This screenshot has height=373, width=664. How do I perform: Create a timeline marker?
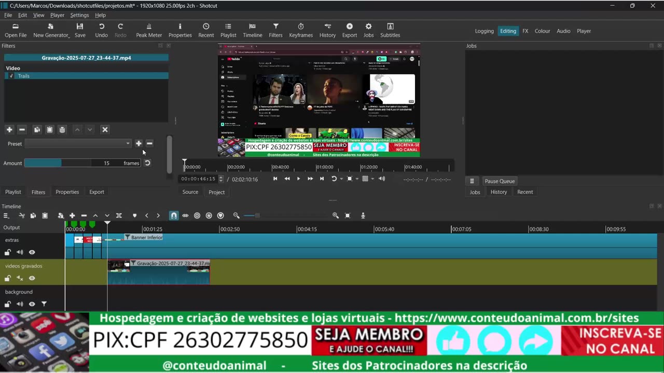click(x=135, y=216)
